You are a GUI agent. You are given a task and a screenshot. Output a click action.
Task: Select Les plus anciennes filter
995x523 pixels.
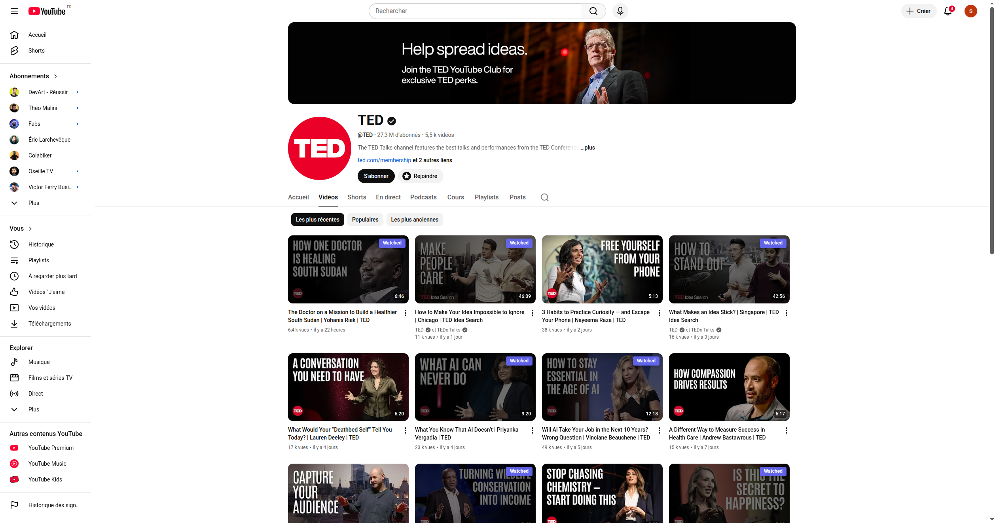(x=415, y=220)
